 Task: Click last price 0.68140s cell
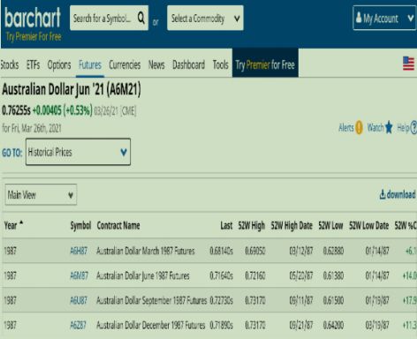[x=221, y=251]
